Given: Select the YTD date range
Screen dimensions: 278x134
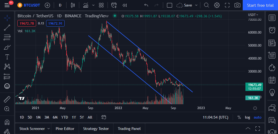Looking at the screenshot, I should click(x=65, y=117).
